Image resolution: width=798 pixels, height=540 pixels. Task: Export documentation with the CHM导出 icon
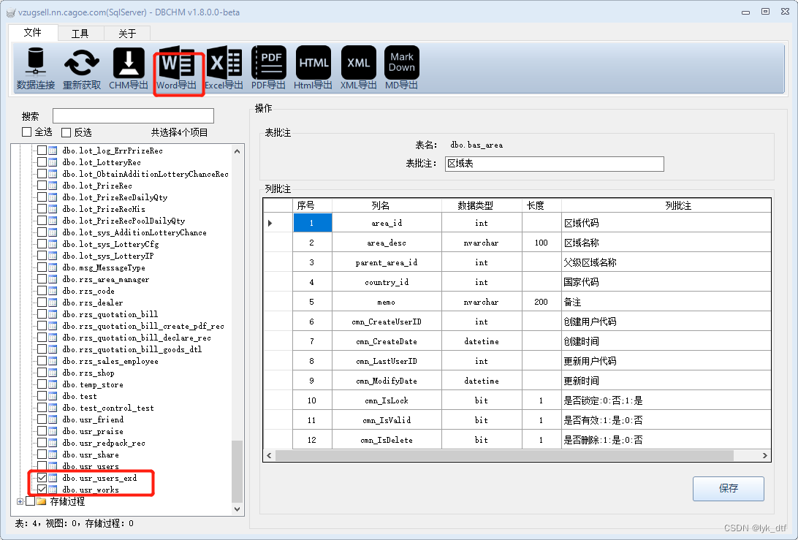coord(127,67)
